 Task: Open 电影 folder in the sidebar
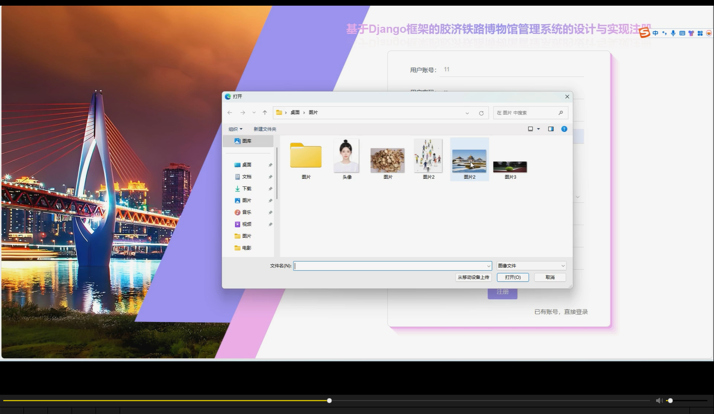[x=247, y=248]
